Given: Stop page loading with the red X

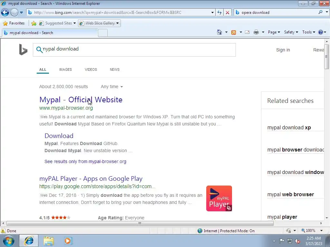Looking at the screenshot, I should tap(228, 13).
